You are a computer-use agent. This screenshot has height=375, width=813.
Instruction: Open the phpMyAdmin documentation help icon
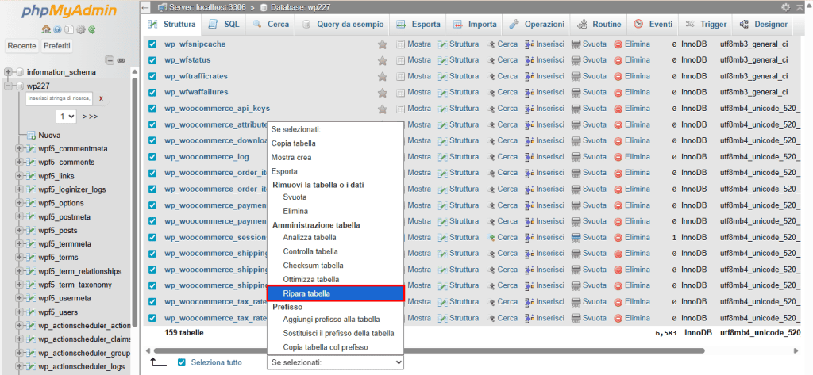tap(56, 29)
